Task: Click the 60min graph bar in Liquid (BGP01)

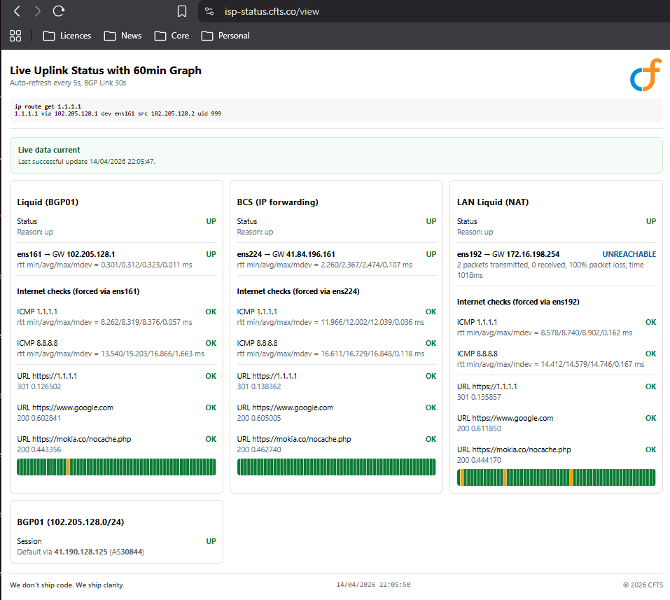Action: [x=116, y=467]
